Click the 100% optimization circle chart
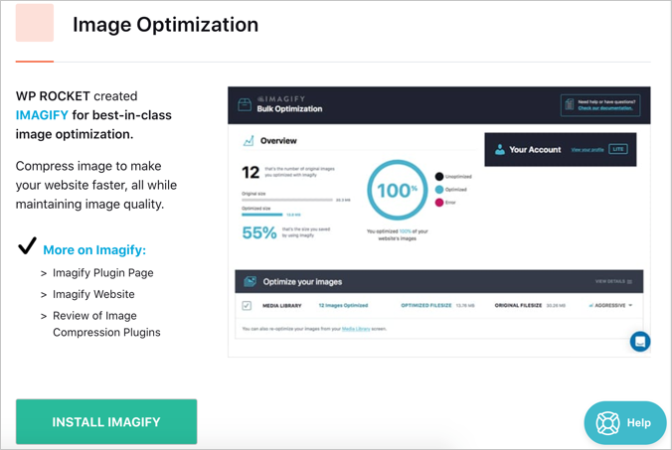Viewport: 672px width, 450px height. 396,189
